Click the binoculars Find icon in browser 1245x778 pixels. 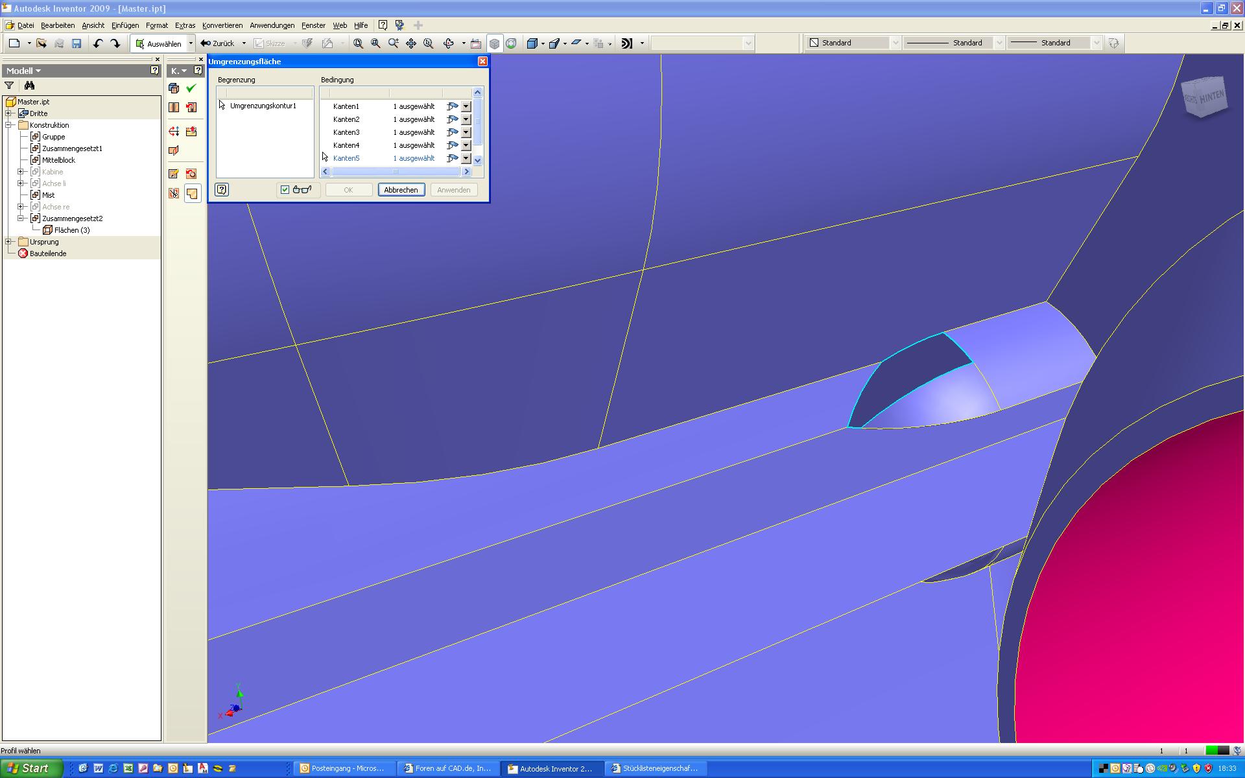click(29, 86)
